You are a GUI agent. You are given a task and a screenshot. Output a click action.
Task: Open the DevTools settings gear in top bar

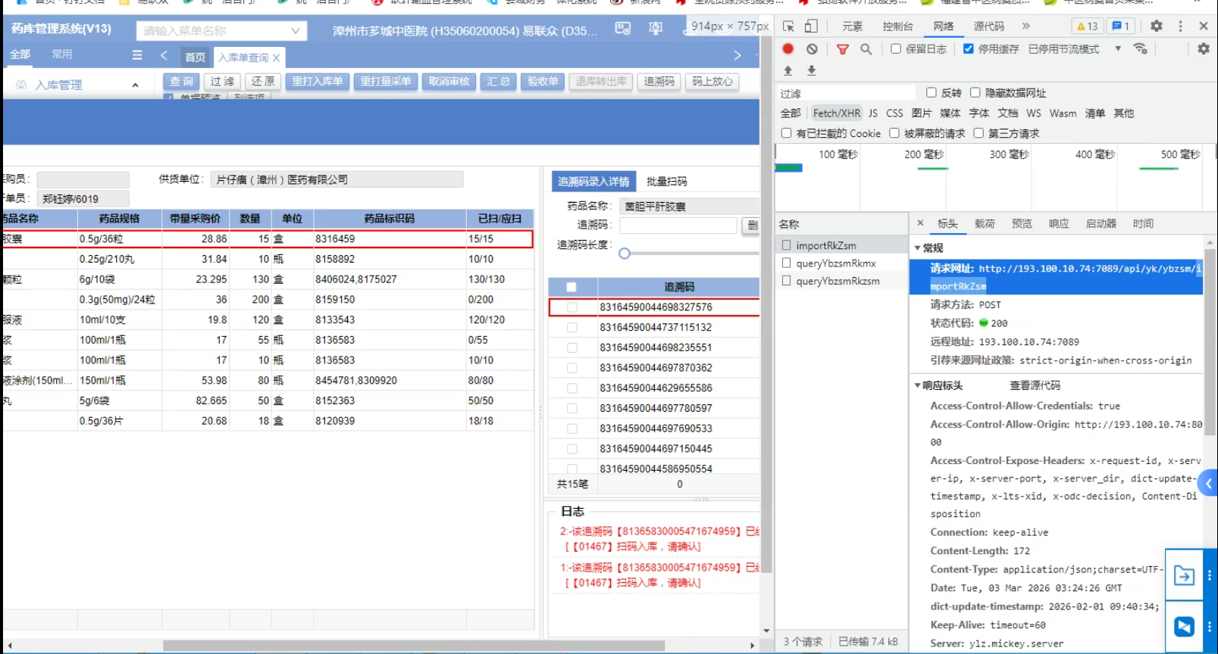(1157, 26)
